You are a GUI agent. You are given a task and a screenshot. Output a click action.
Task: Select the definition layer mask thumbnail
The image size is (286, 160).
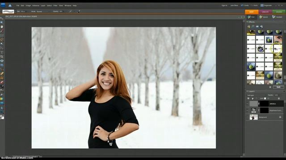pyautogui.click(x=264, y=104)
